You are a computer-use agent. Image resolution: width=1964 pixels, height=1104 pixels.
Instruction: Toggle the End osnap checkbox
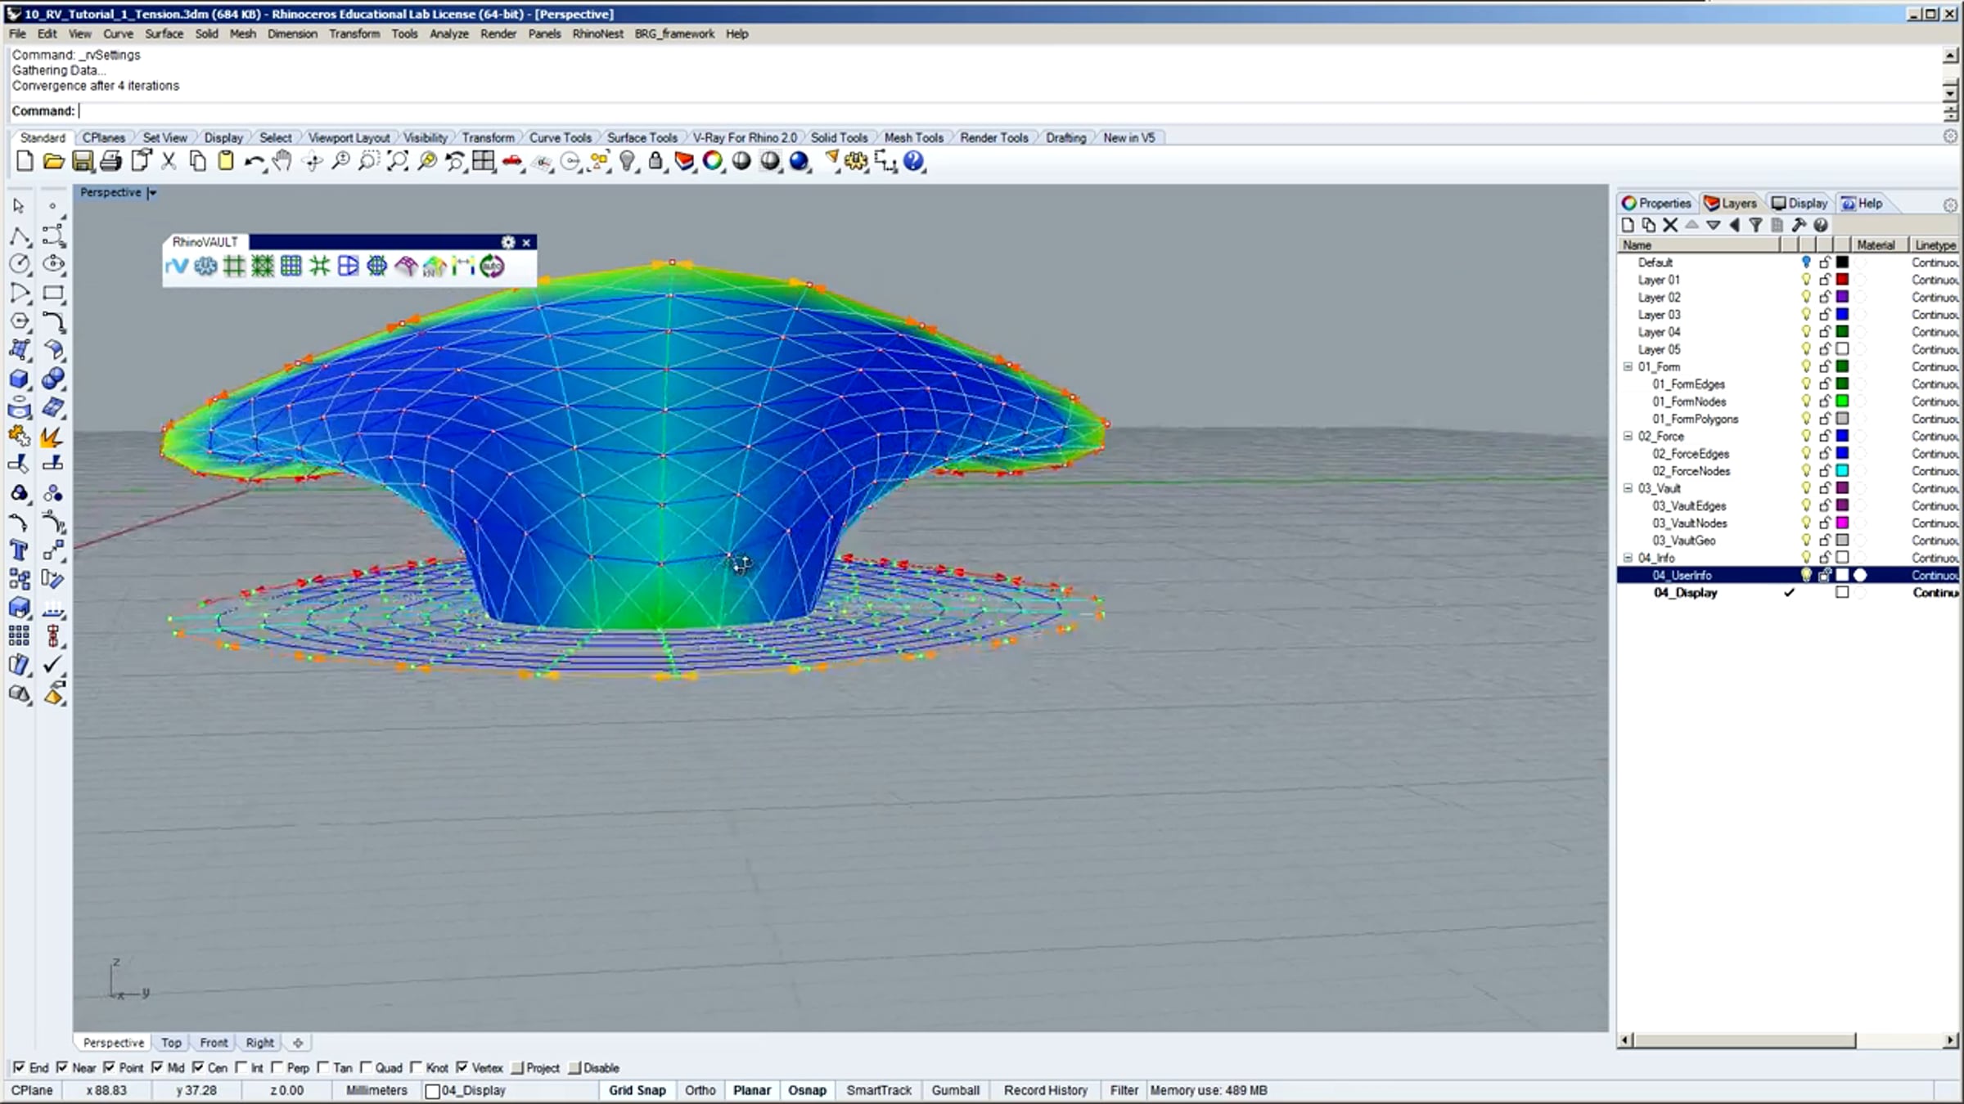point(18,1067)
